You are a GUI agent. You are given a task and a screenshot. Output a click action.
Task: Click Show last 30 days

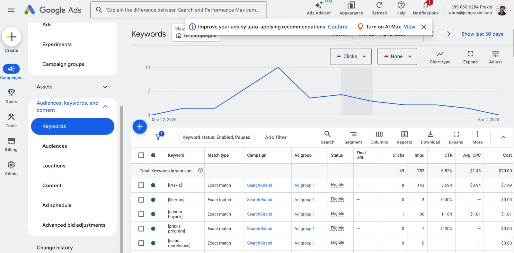[482, 34]
